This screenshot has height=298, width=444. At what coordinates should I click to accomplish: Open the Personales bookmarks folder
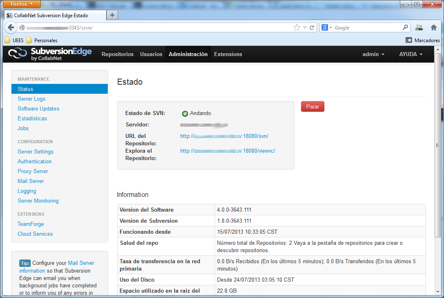click(x=42, y=40)
